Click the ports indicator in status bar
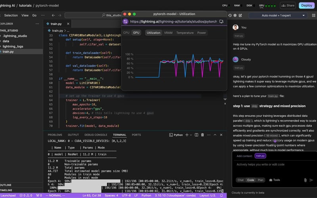317x198 pixels. [39, 195]
